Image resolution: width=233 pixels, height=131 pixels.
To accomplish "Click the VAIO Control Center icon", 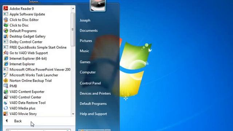I will (x=6, y=97).
